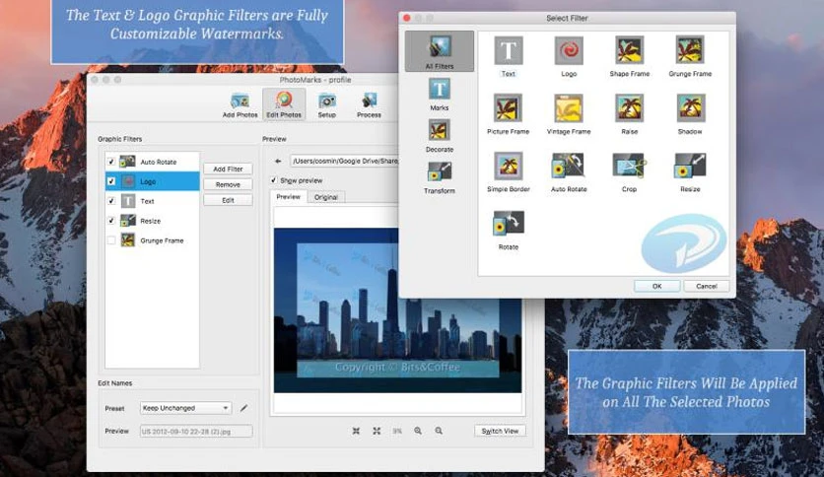Click OK in Select Filter dialog
The image size is (824, 477).
[x=656, y=287]
